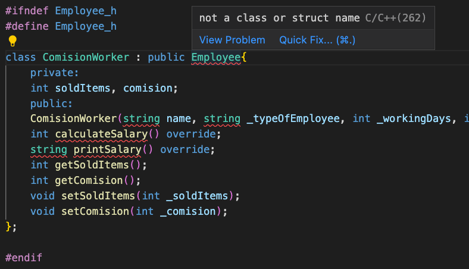Click the _typeOfEmployee parameter

pos(293,119)
